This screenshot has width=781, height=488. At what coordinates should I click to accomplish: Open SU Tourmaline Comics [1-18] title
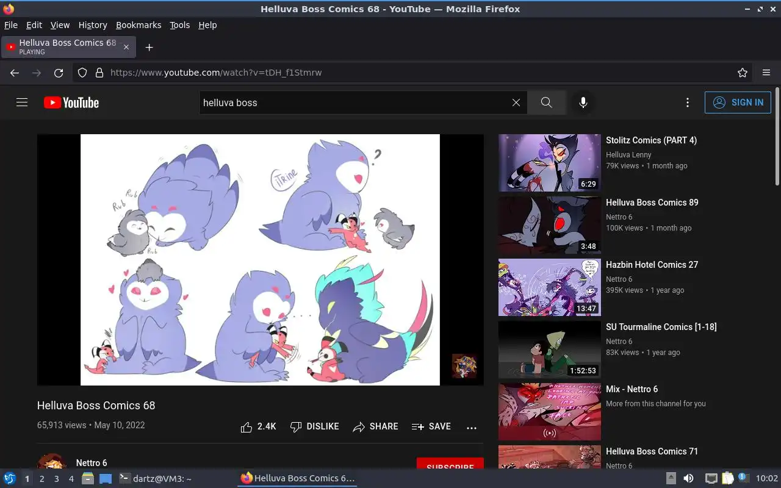pos(661,327)
